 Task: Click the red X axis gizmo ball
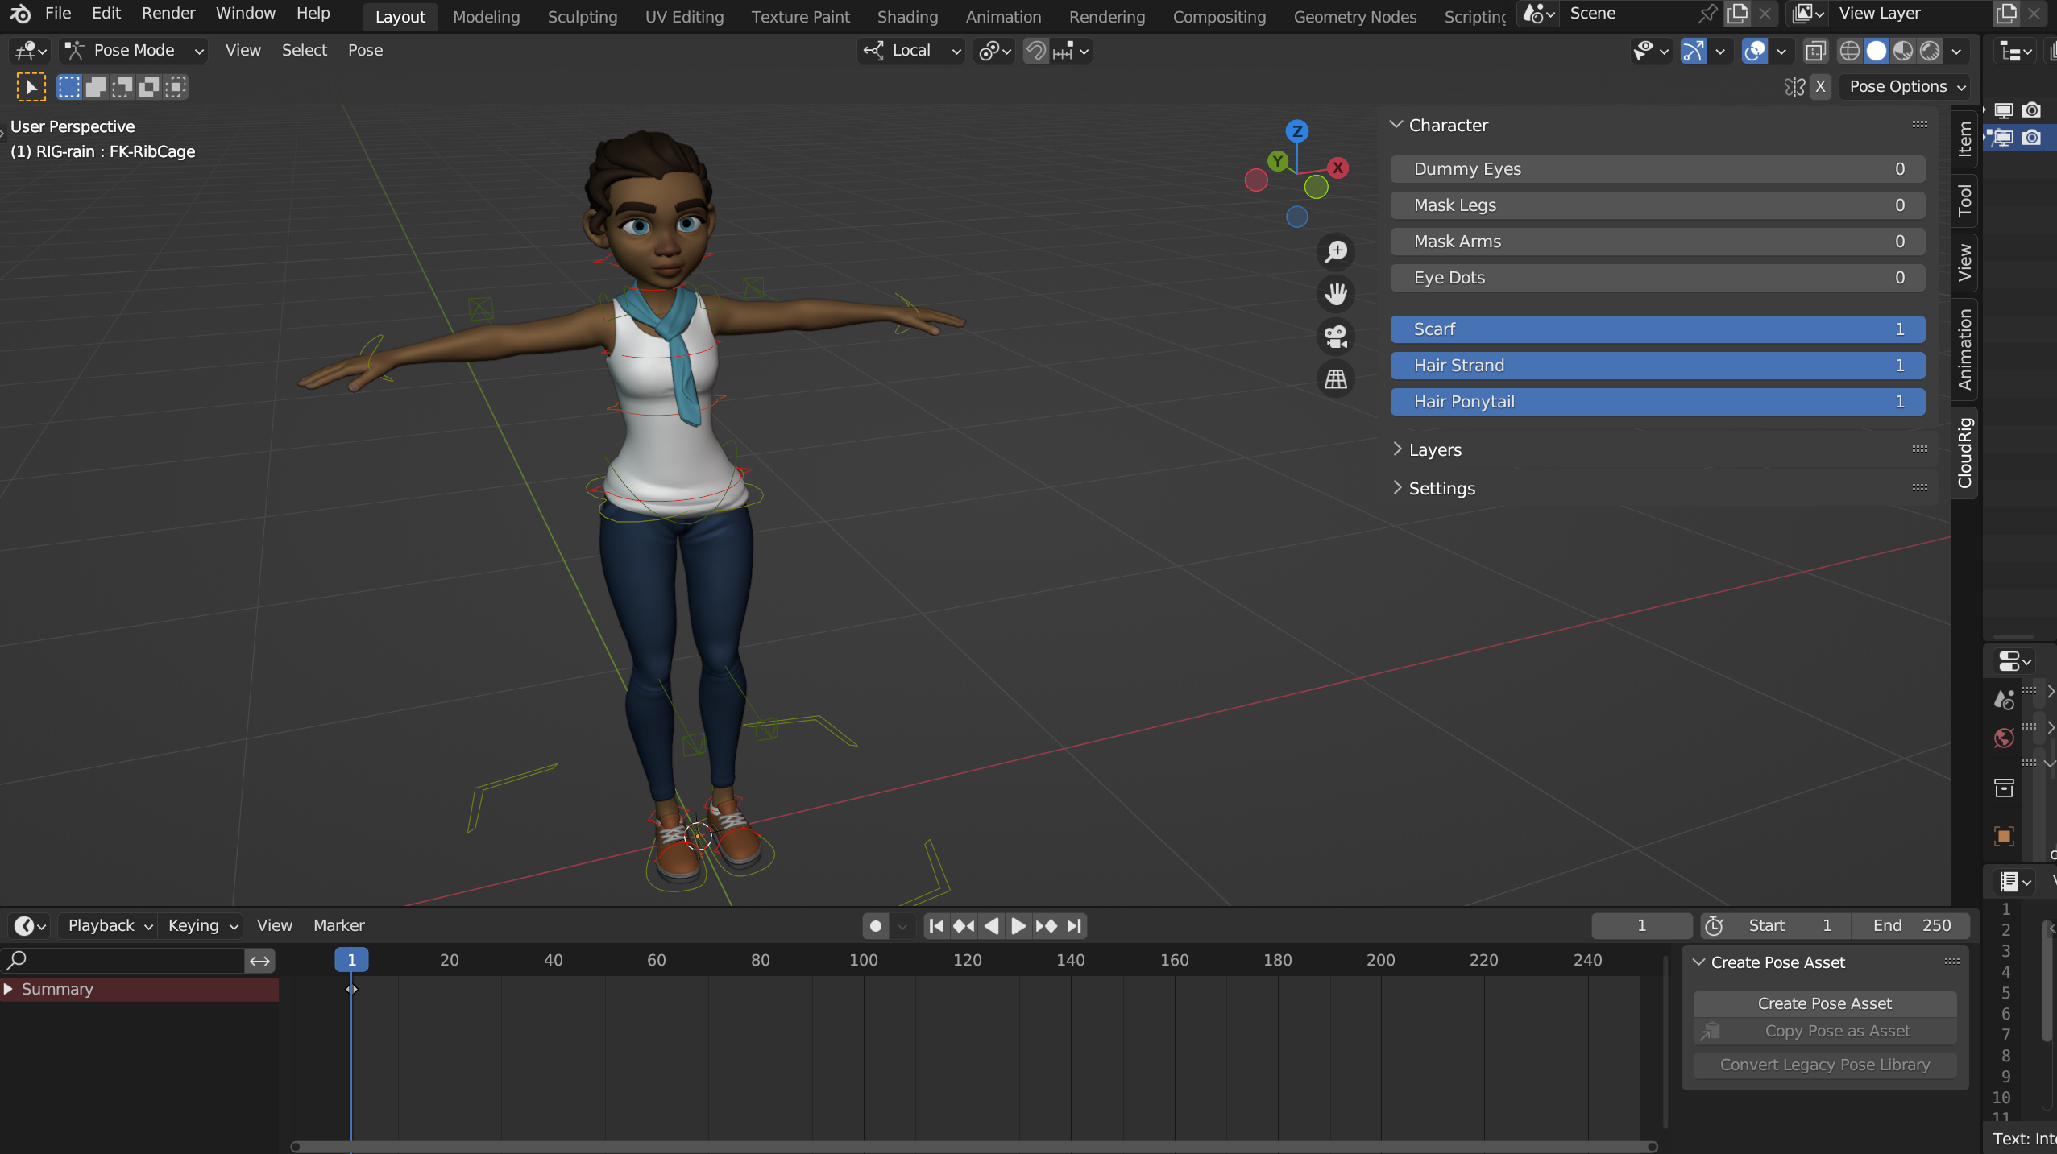pyautogui.click(x=1337, y=168)
